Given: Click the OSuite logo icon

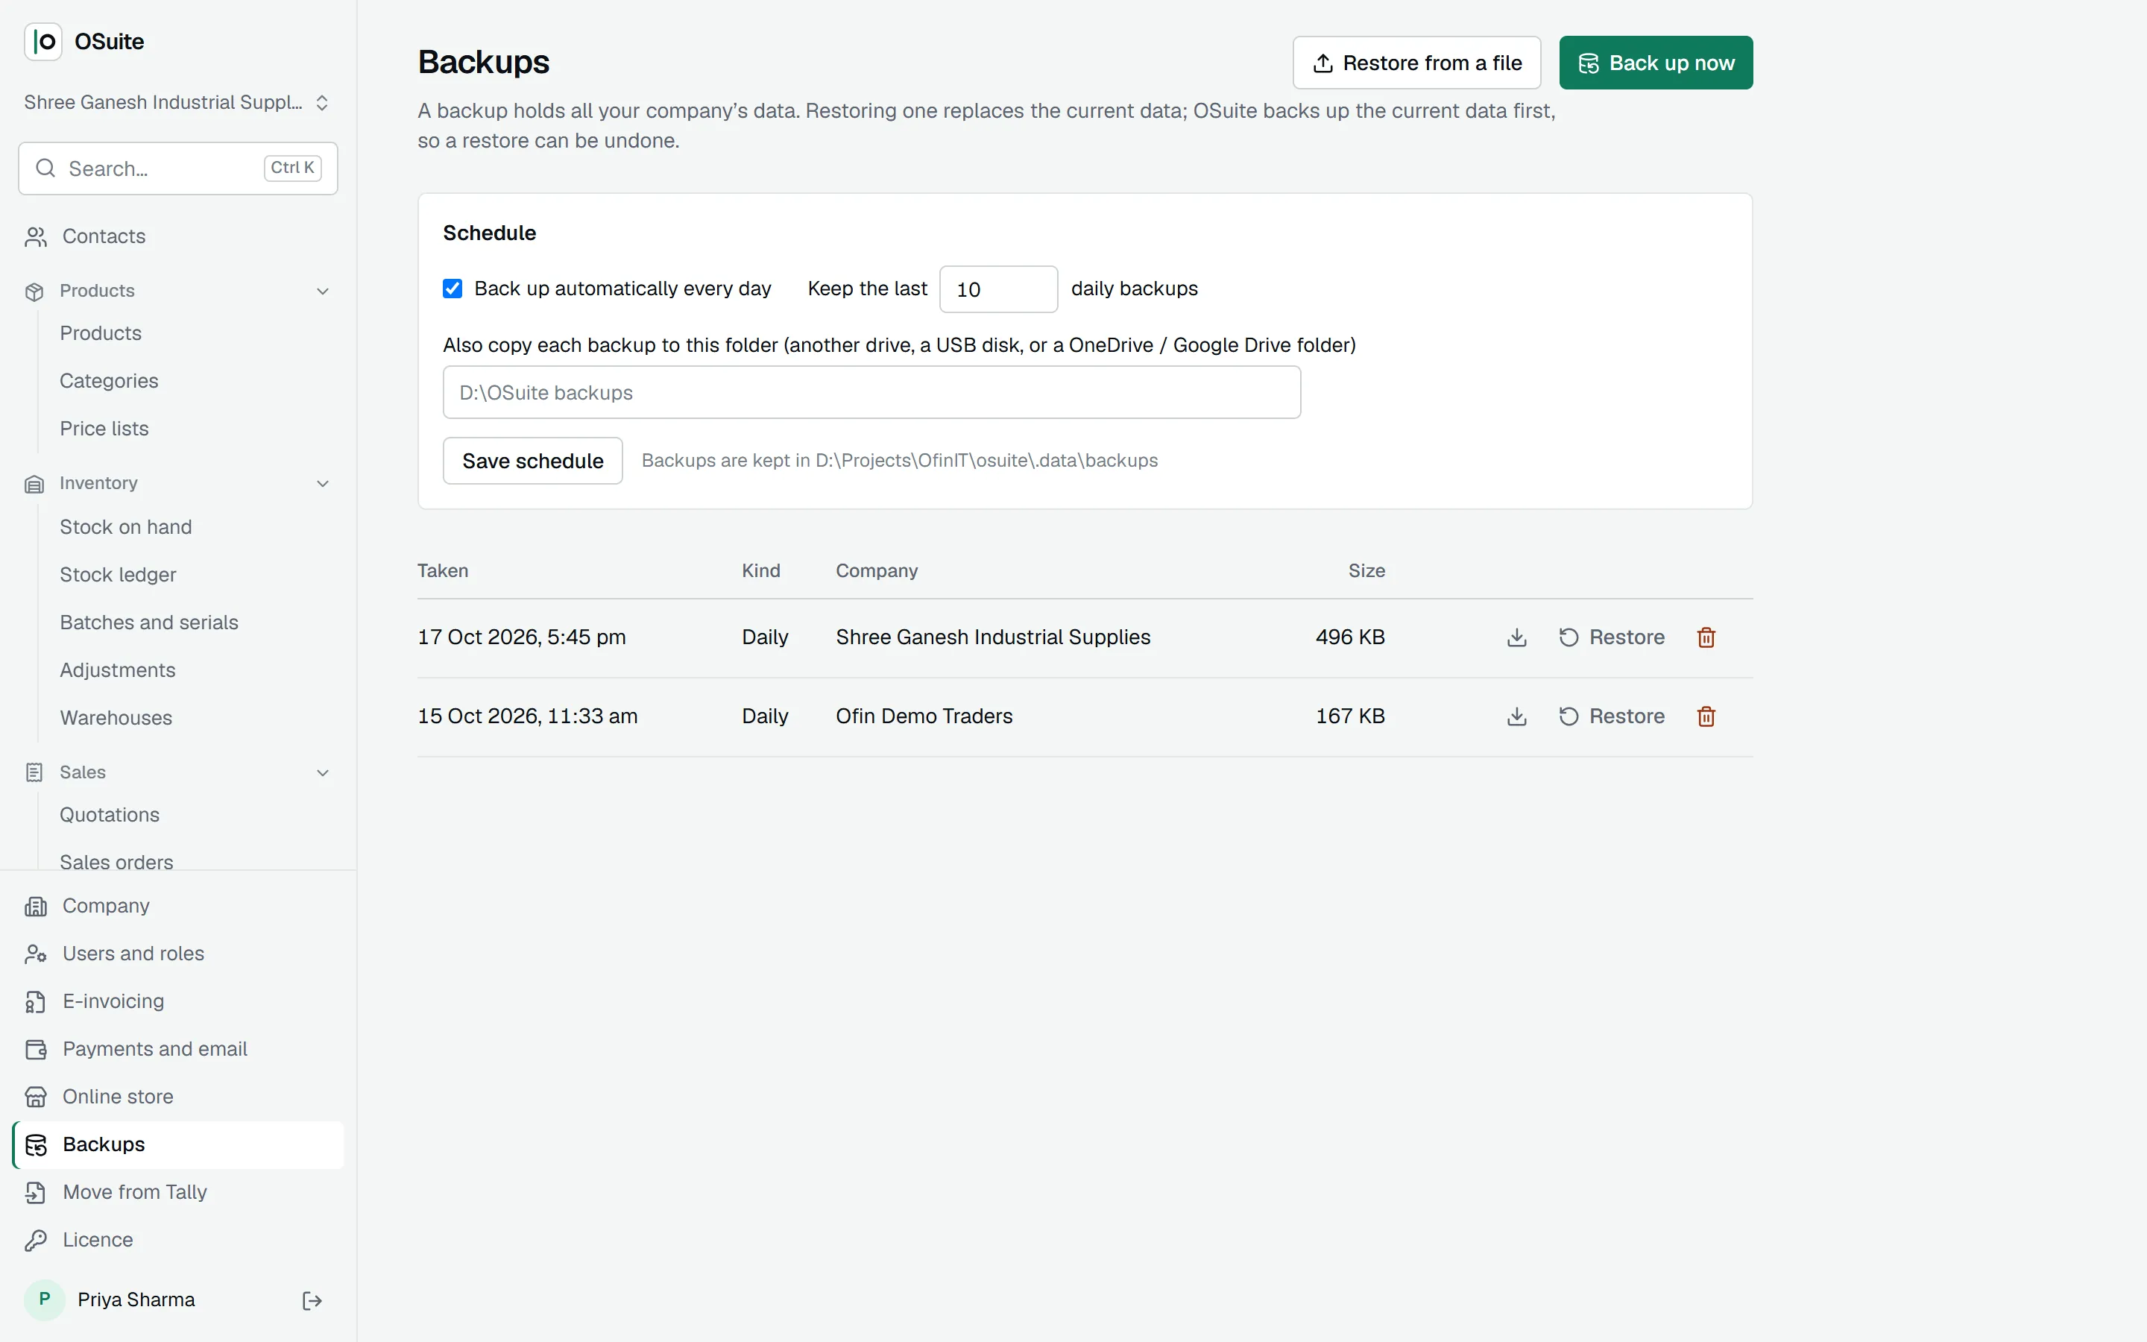Looking at the screenshot, I should tap(42, 42).
